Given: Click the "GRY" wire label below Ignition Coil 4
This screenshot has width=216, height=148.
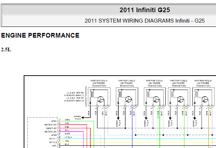Looking at the screenshot, I should click(x=103, y=113).
